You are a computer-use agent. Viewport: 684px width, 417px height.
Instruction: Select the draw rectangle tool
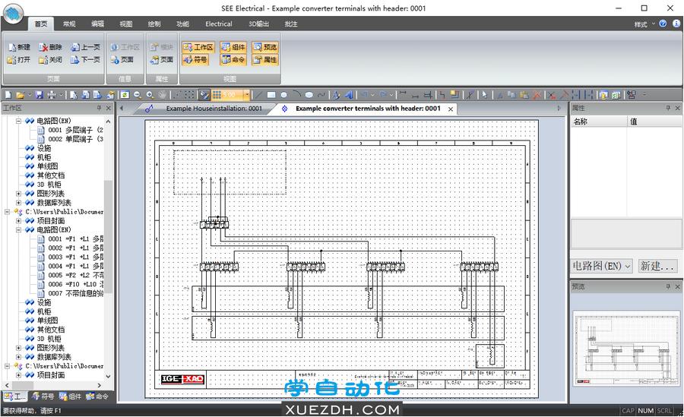point(271,95)
